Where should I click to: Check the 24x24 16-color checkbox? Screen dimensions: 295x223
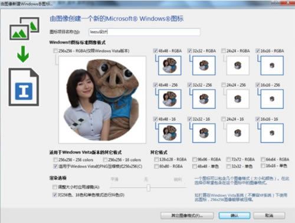224,119
